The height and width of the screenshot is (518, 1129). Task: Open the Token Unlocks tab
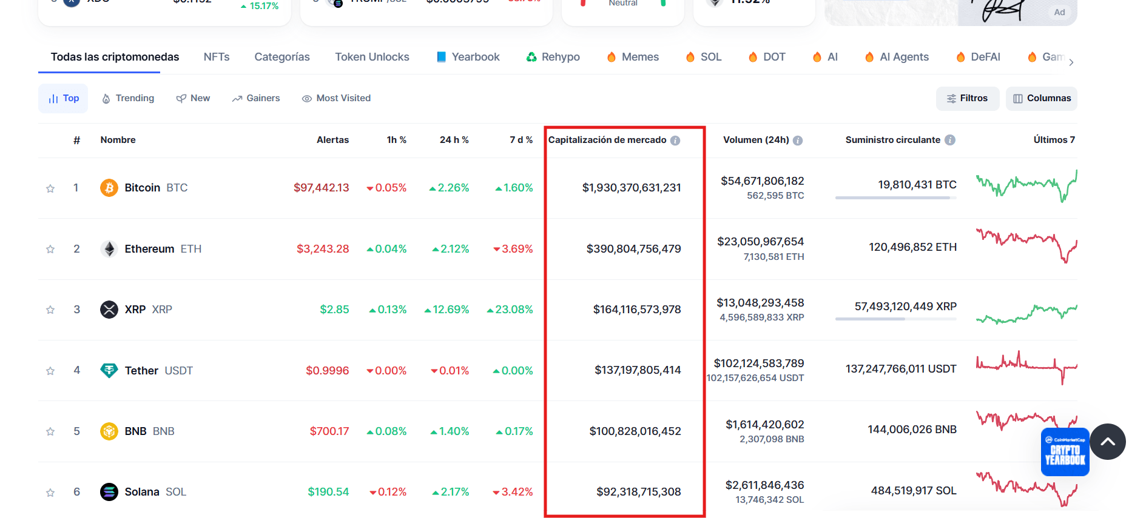(372, 57)
